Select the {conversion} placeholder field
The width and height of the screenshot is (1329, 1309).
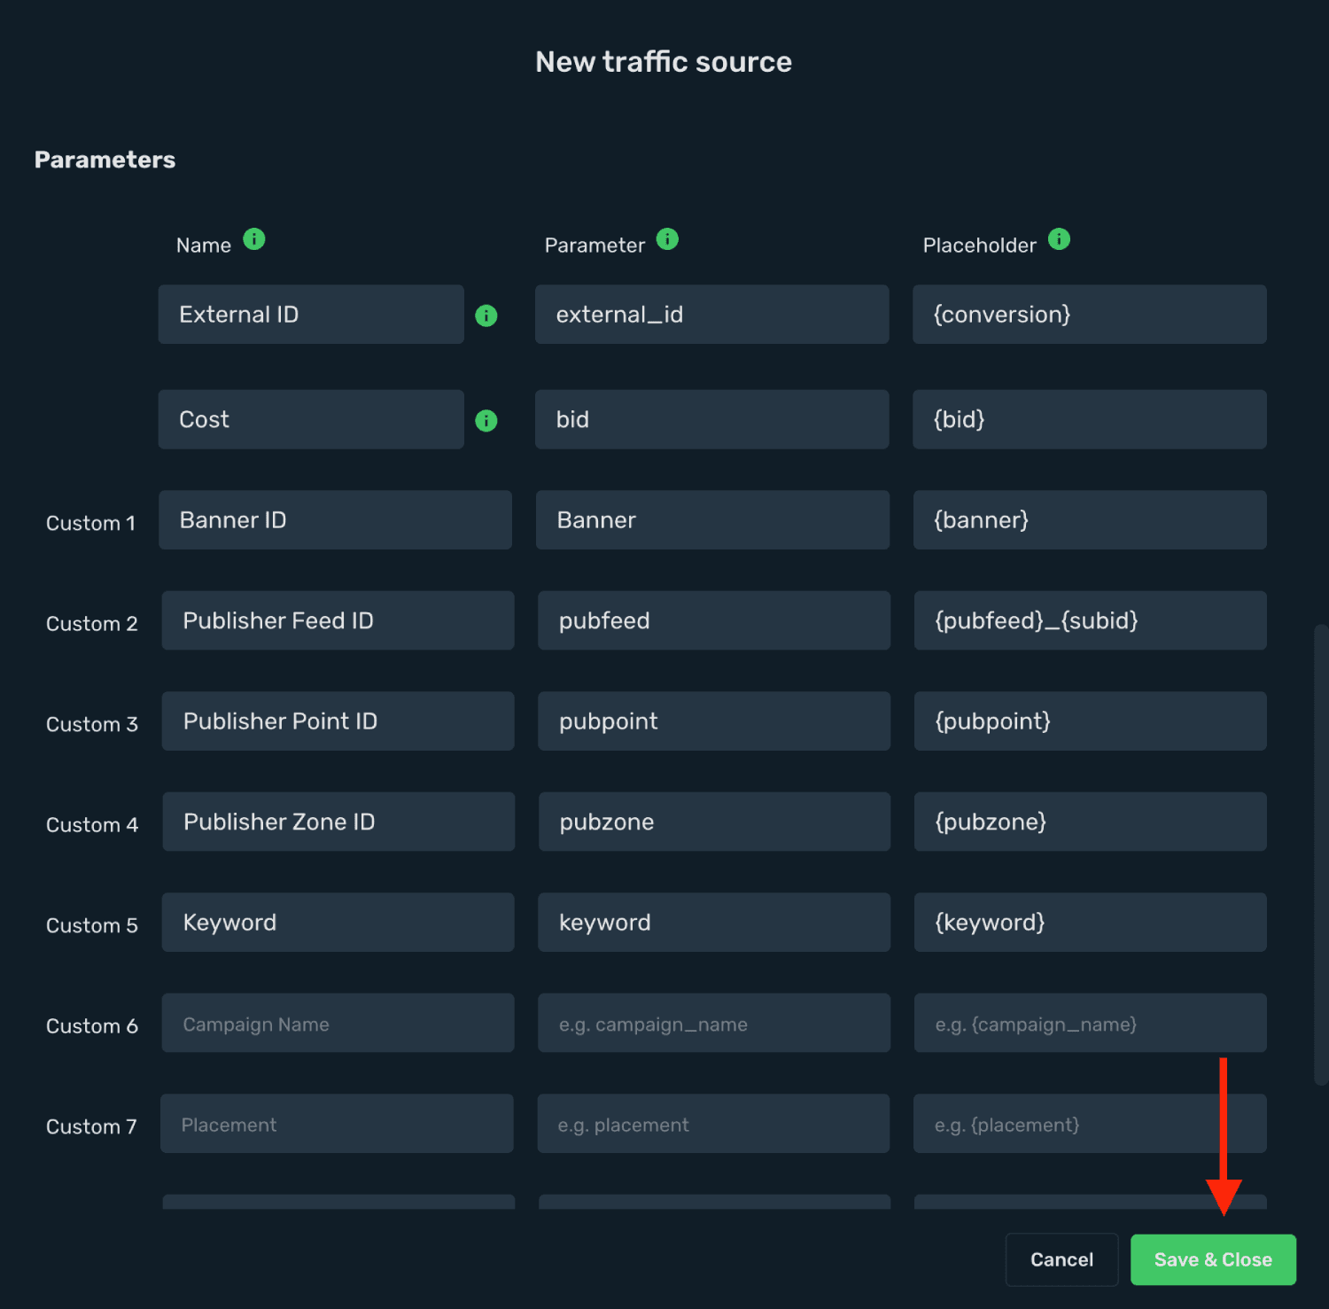1089,315
